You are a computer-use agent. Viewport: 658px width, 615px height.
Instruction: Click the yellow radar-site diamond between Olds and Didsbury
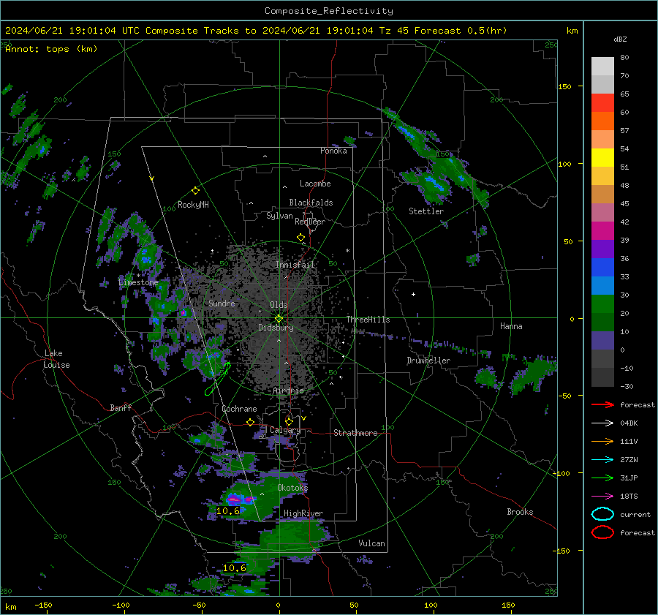(x=279, y=319)
